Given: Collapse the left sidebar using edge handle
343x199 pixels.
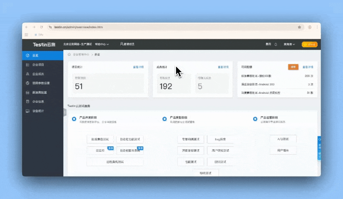Looking at the screenshot, I should pyautogui.click(x=65, y=112).
